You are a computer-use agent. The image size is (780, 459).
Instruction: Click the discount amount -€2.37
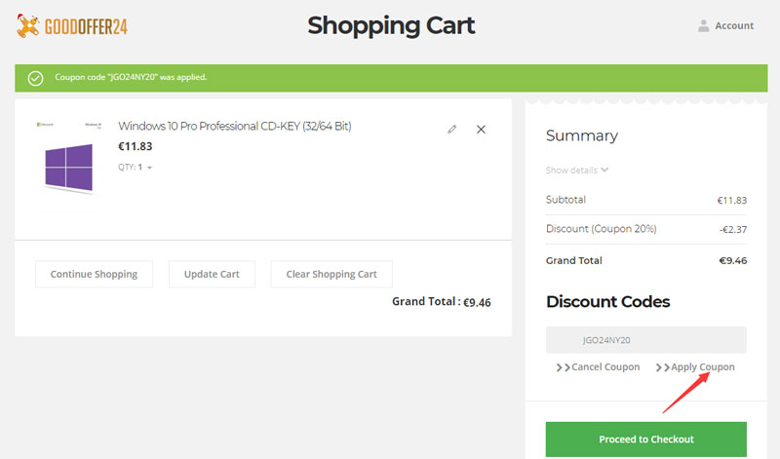point(733,229)
